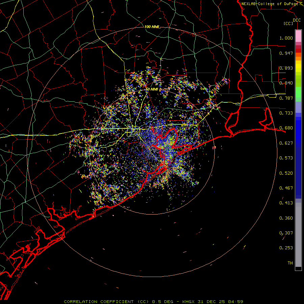The width and height of the screenshot is (304, 304).
Task: Select the 0.360 legend value
Action: (x=286, y=218)
